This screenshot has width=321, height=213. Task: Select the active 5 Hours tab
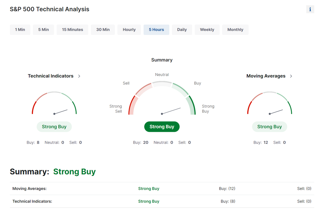point(156,30)
